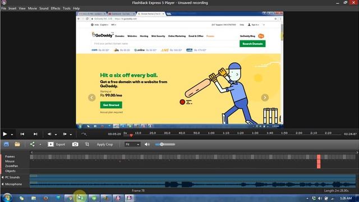Click the Export text label
Viewport: 359px width, 202px height.
click(61, 144)
